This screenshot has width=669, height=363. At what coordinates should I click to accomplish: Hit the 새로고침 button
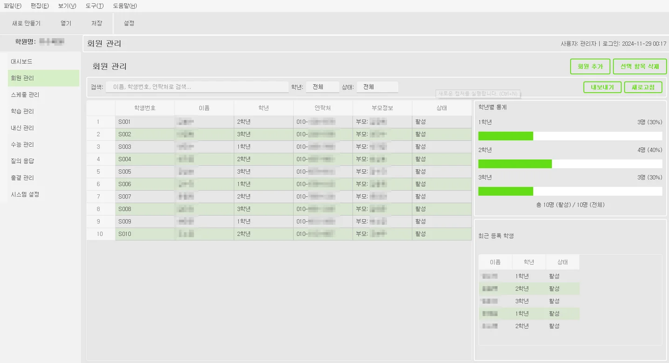coord(643,87)
